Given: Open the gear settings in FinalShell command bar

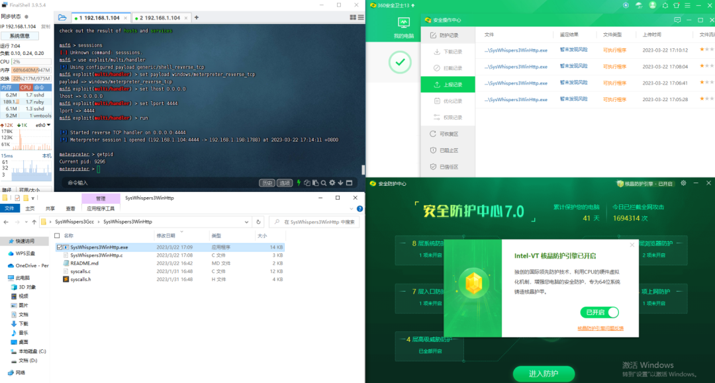Looking at the screenshot, I should pyautogui.click(x=332, y=183).
